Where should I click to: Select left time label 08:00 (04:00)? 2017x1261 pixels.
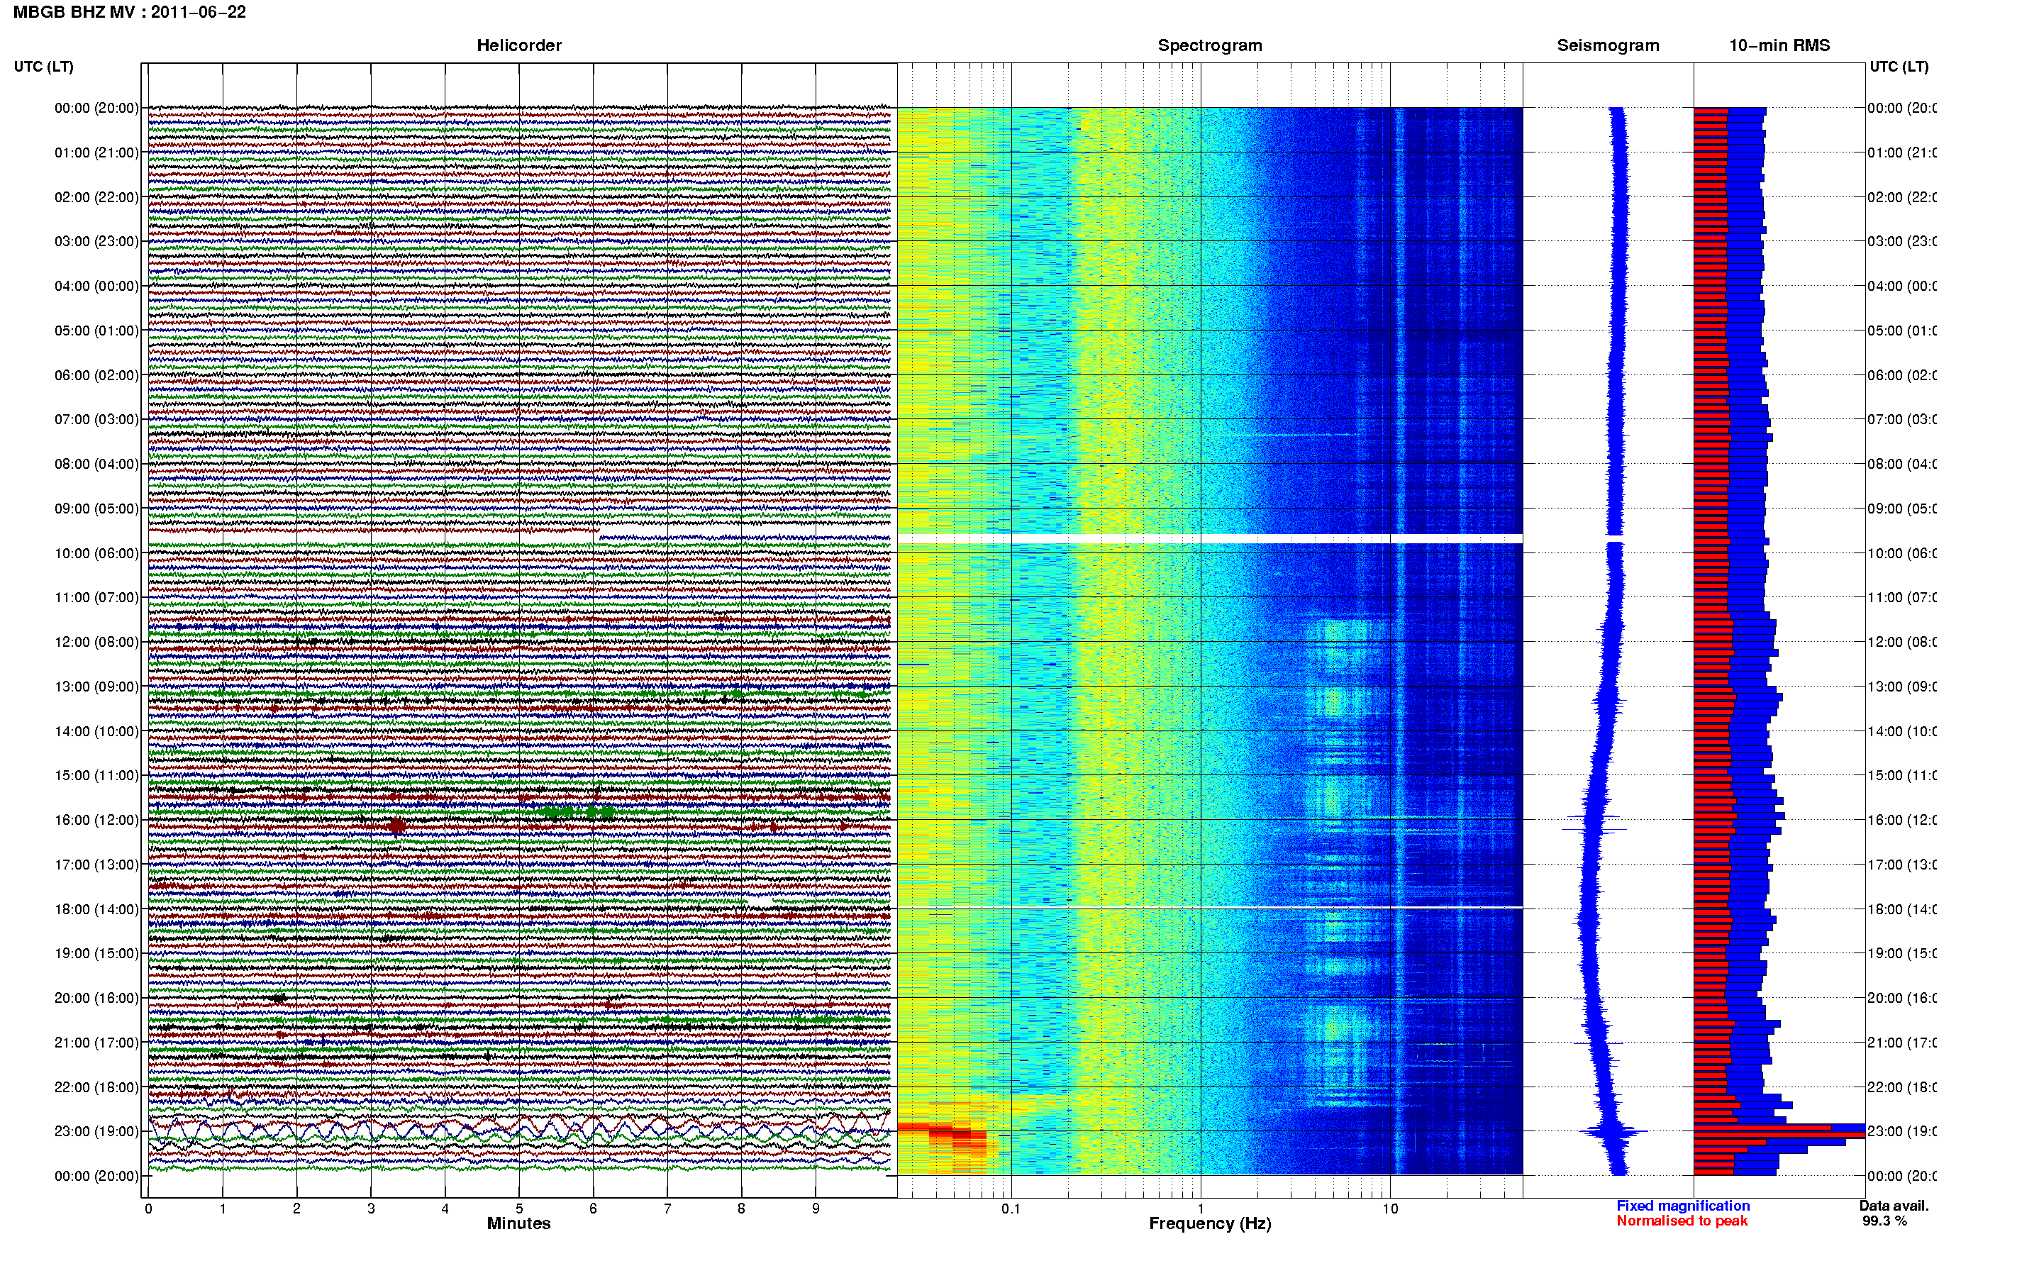[x=96, y=464]
